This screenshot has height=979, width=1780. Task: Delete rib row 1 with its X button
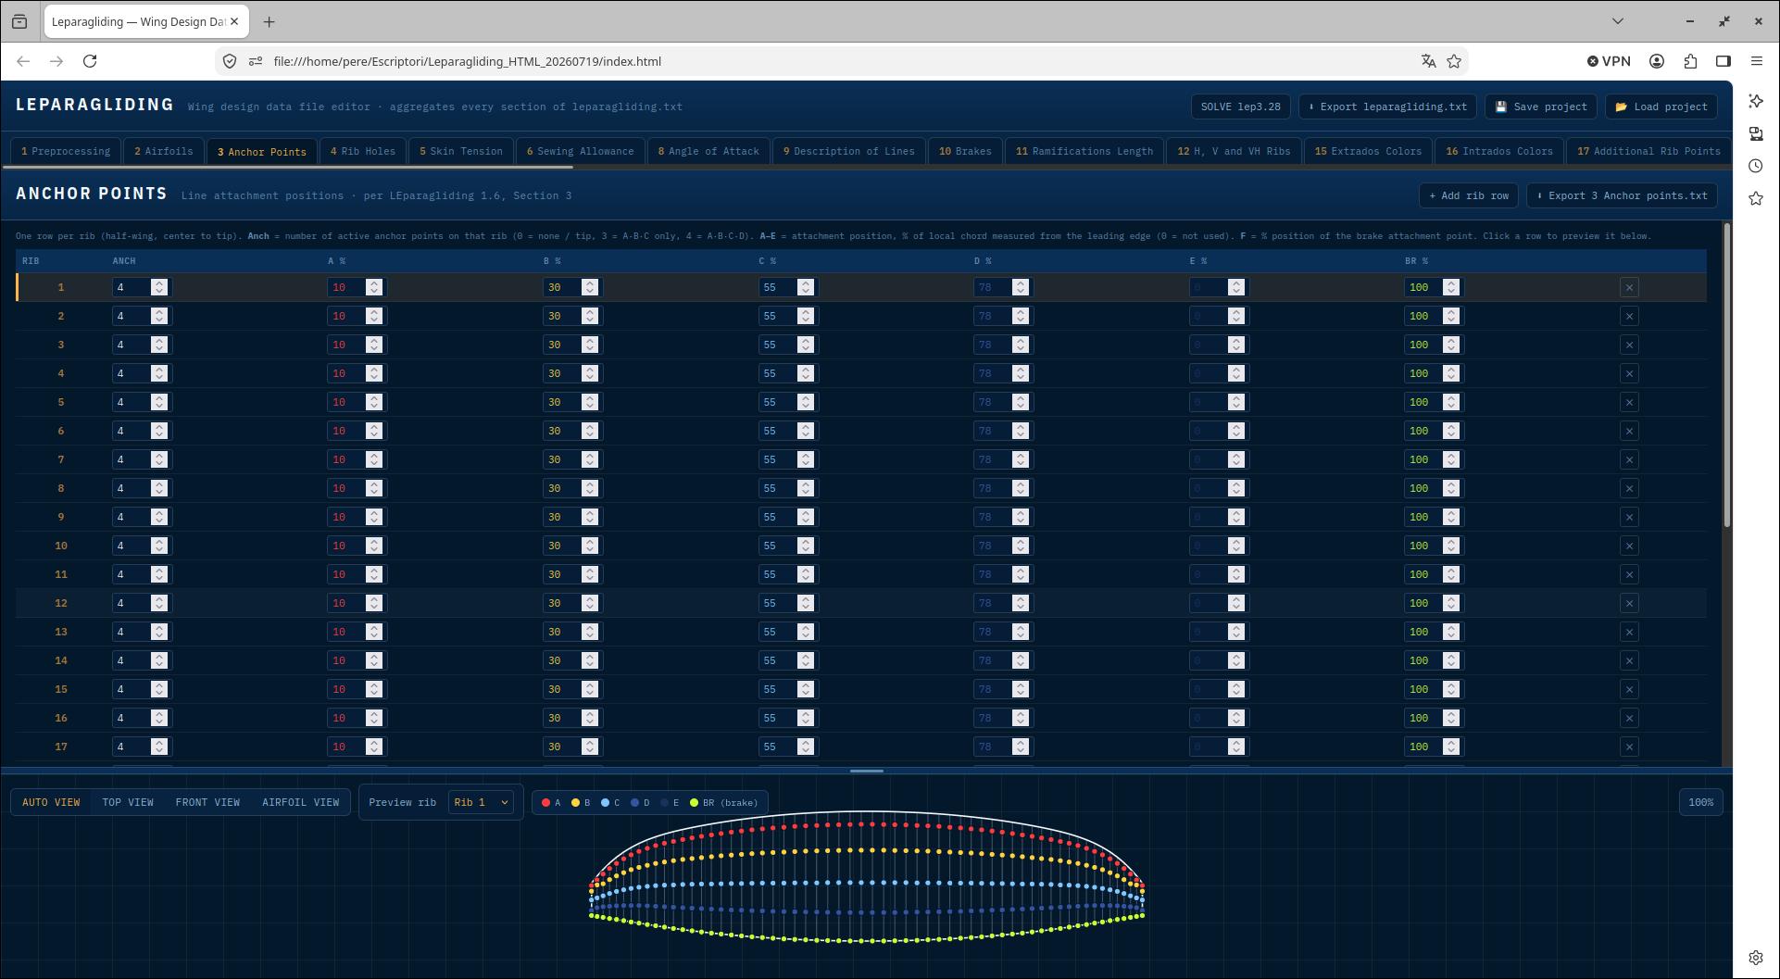pos(1629,287)
